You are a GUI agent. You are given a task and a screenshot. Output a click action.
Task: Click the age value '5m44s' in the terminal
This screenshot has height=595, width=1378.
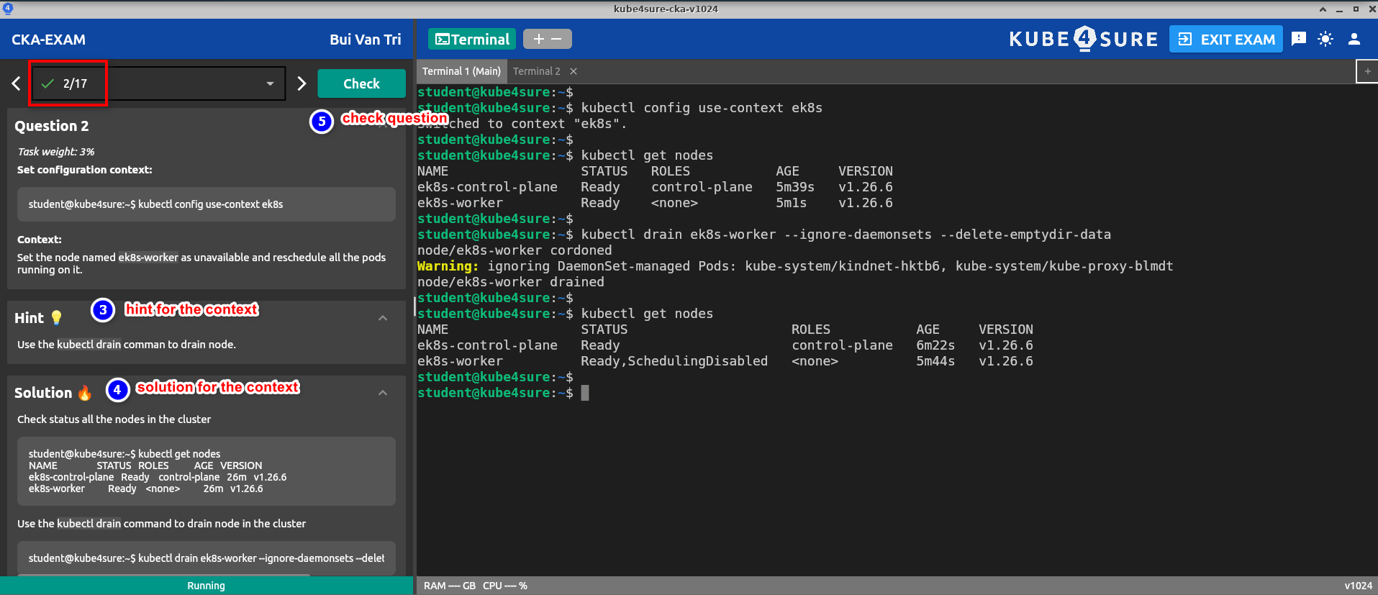pyautogui.click(x=935, y=361)
